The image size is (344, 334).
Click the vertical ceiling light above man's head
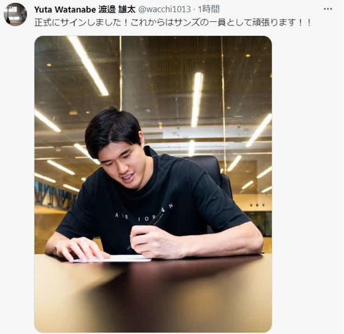pyautogui.click(x=197, y=99)
